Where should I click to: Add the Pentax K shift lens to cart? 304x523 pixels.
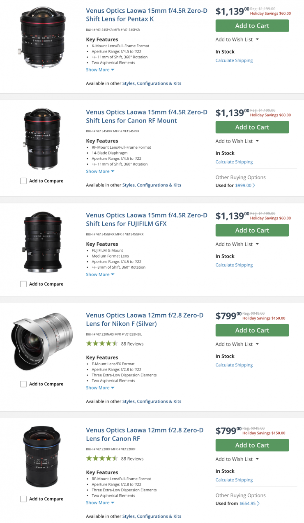tap(252, 26)
